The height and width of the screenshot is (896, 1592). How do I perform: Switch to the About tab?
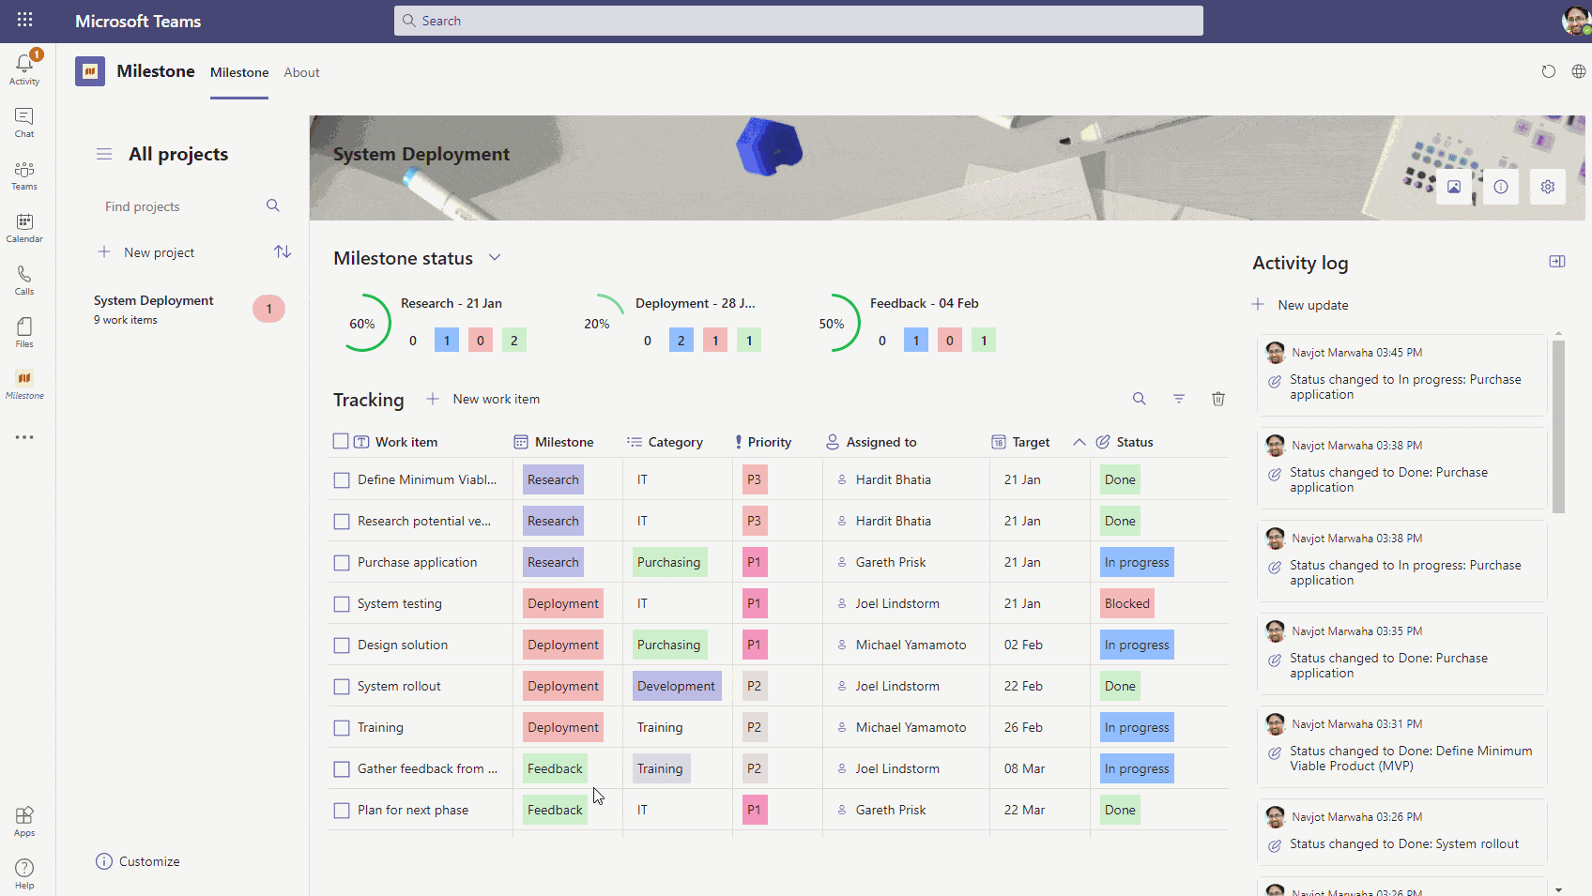pos(301,72)
